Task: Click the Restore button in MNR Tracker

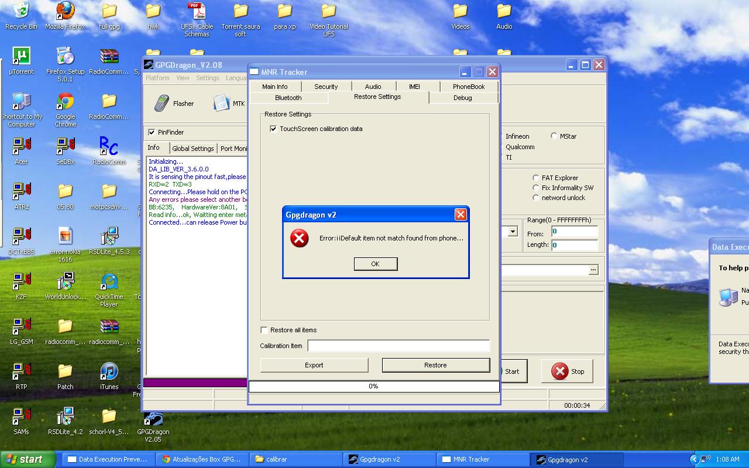Action: tap(435, 365)
